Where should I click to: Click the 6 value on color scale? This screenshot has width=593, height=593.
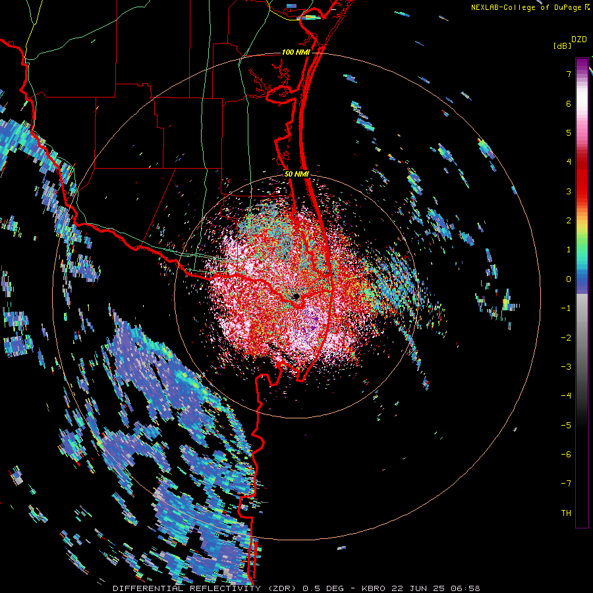pyautogui.click(x=569, y=103)
